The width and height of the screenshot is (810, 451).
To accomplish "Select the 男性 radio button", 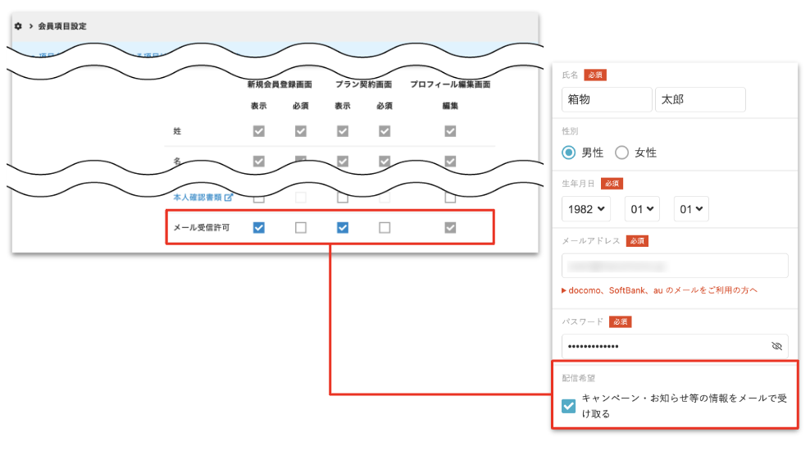I will click(x=569, y=153).
